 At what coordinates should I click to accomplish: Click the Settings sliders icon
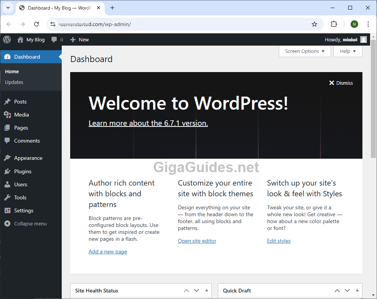coord(7,210)
